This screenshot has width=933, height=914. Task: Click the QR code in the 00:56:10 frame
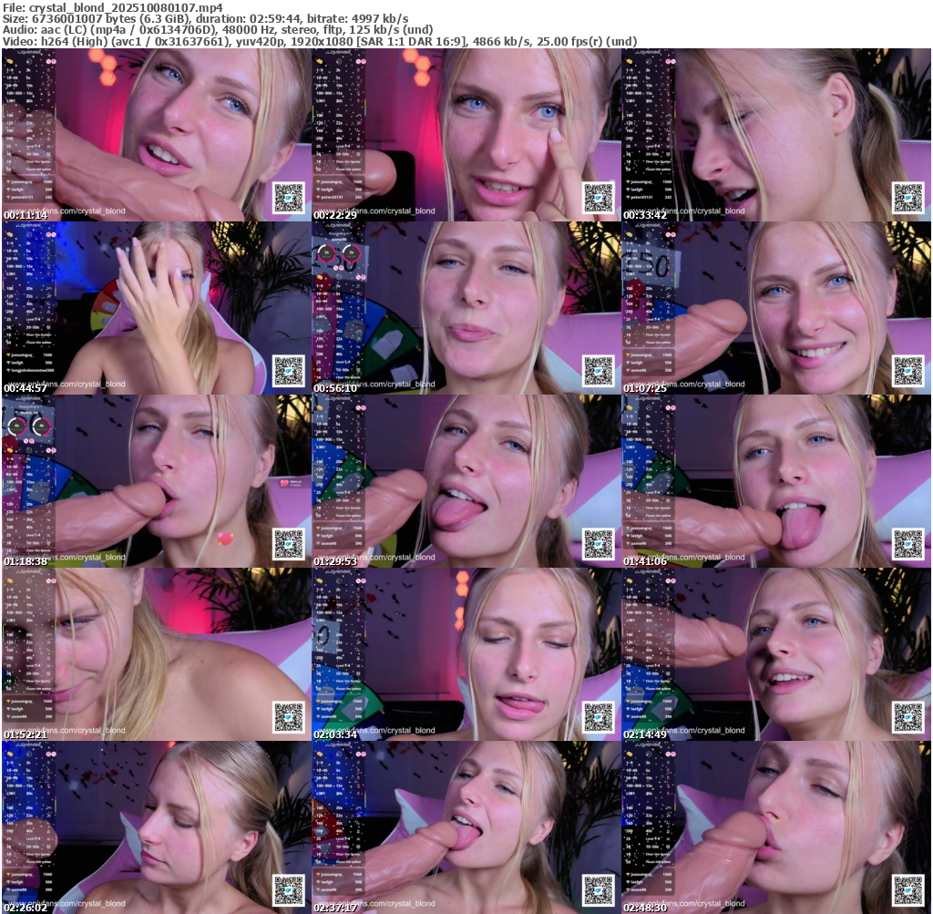pos(599,371)
